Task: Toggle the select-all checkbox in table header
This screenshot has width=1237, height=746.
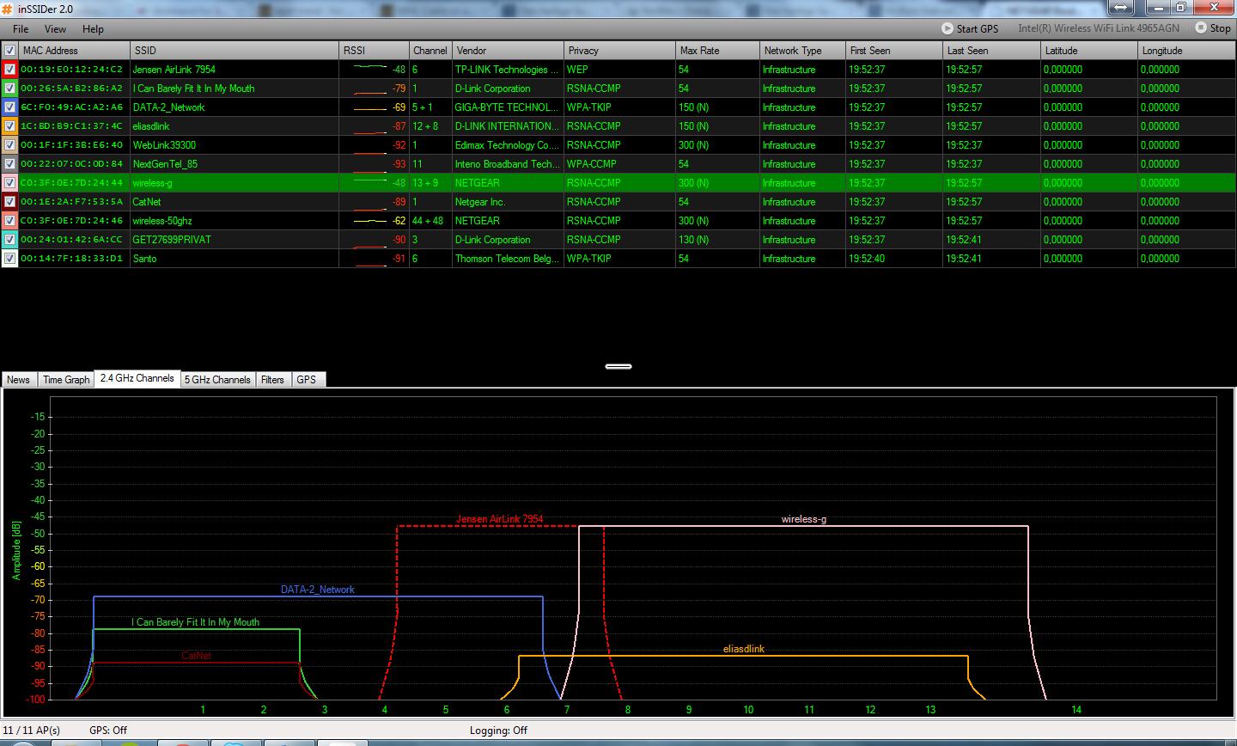Action: pyautogui.click(x=9, y=51)
